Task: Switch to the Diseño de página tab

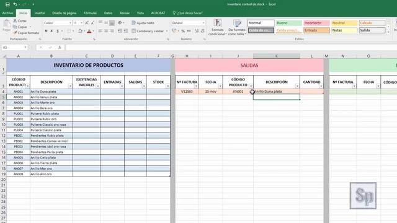Action: pyautogui.click(x=65, y=13)
